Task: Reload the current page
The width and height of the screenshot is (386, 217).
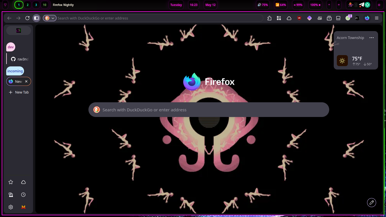Action: pyautogui.click(x=27, y=18)
